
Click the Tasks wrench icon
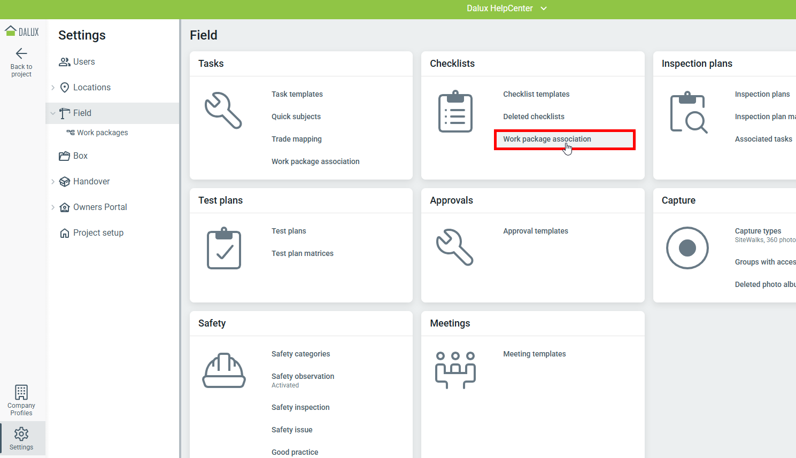(223, 111)
